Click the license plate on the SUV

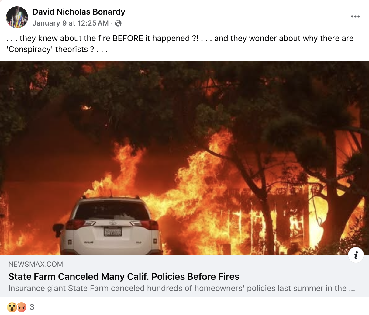pos(113,232)
